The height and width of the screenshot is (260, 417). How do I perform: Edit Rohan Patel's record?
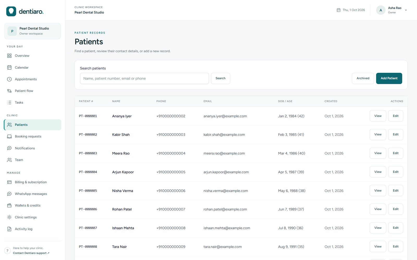coord(396,209)
